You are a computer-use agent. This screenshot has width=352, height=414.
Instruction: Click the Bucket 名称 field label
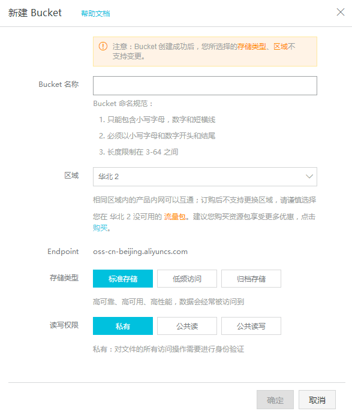click(59, 84)
